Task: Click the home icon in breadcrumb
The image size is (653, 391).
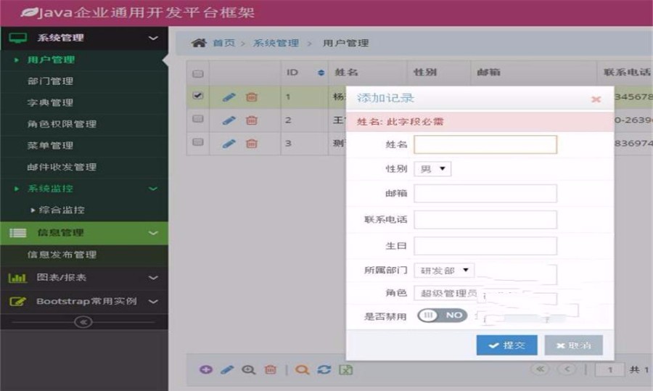Action: pyautogui.click(x=199, y=43)
